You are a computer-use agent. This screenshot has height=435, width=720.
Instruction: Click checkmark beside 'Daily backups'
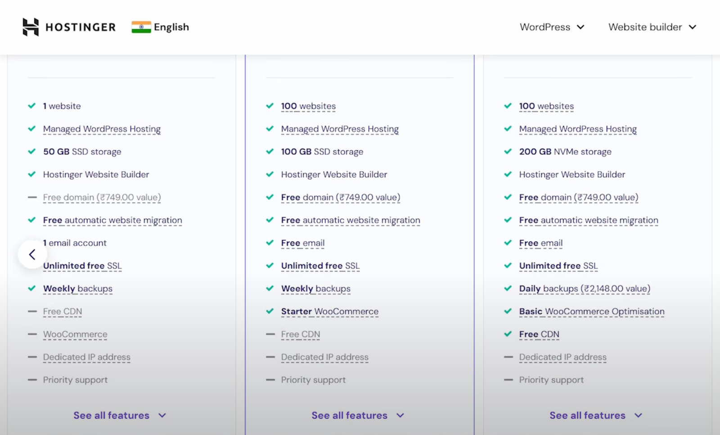(x=508, y=288)
